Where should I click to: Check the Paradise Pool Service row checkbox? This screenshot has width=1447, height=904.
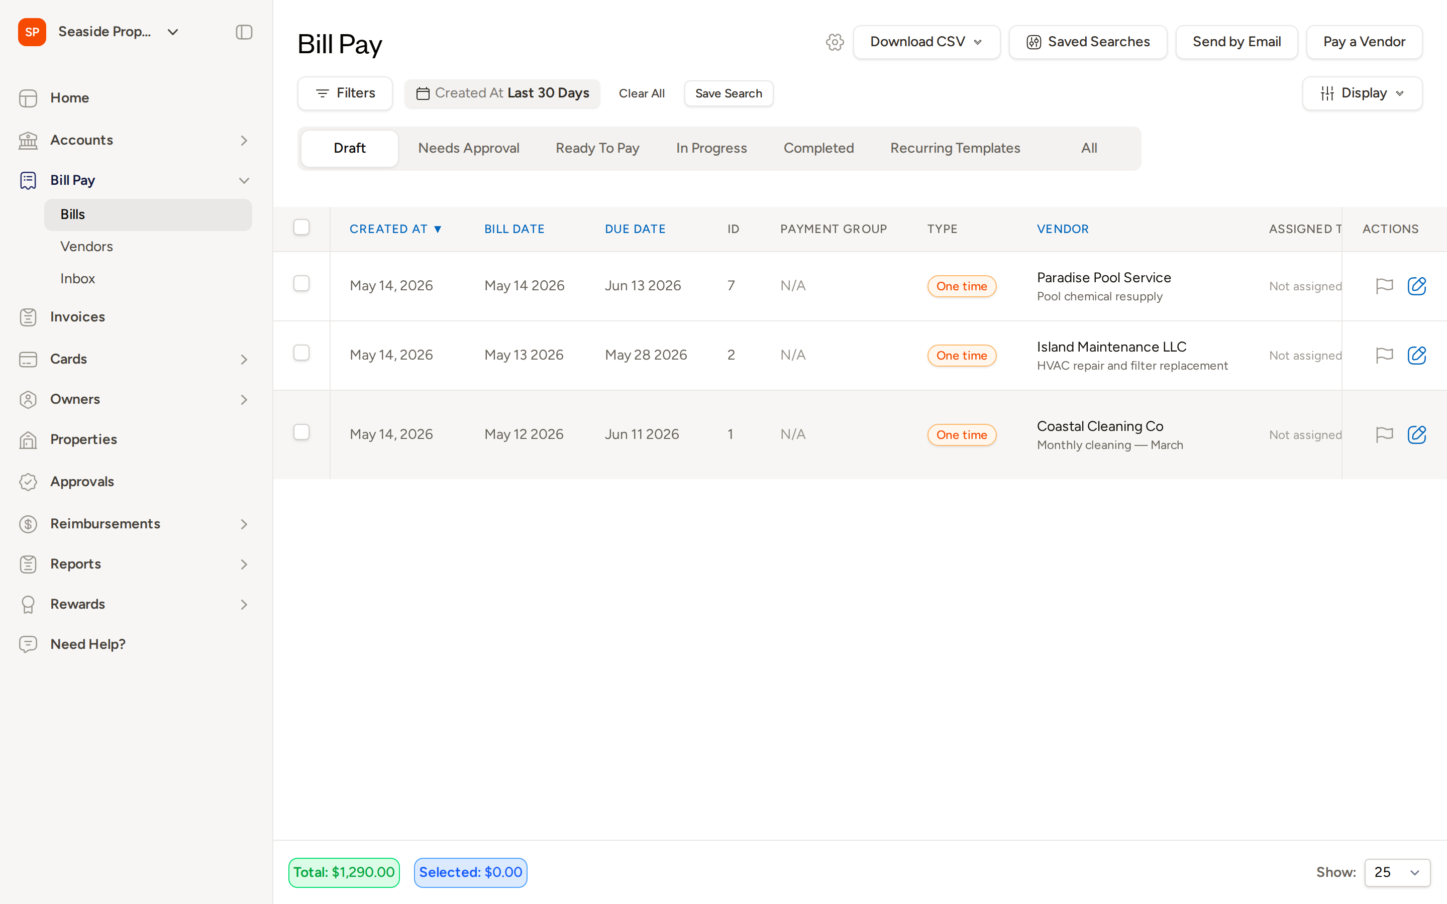301,283
